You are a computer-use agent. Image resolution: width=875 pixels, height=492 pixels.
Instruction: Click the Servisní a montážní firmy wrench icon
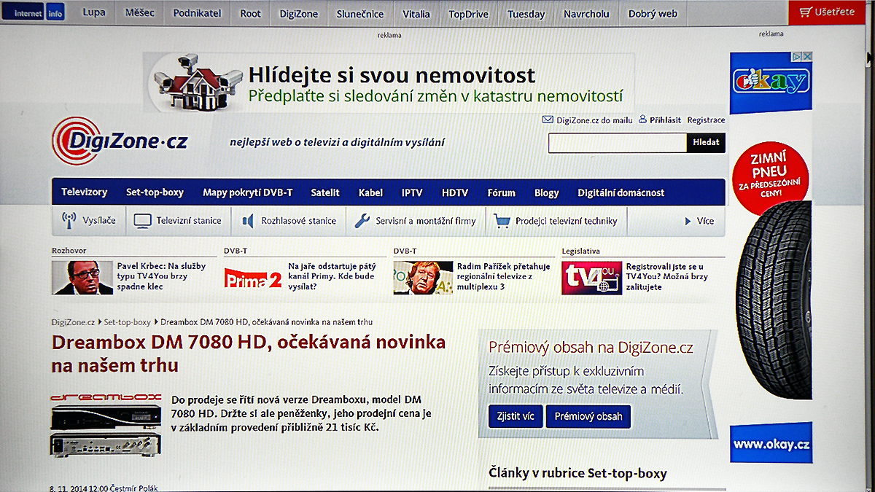[x=362, y=221]
